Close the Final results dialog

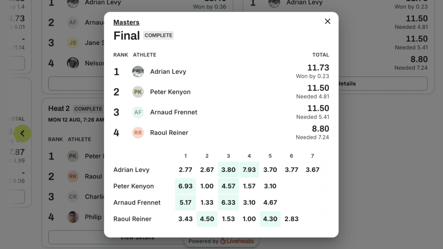[x=327, y=21]
